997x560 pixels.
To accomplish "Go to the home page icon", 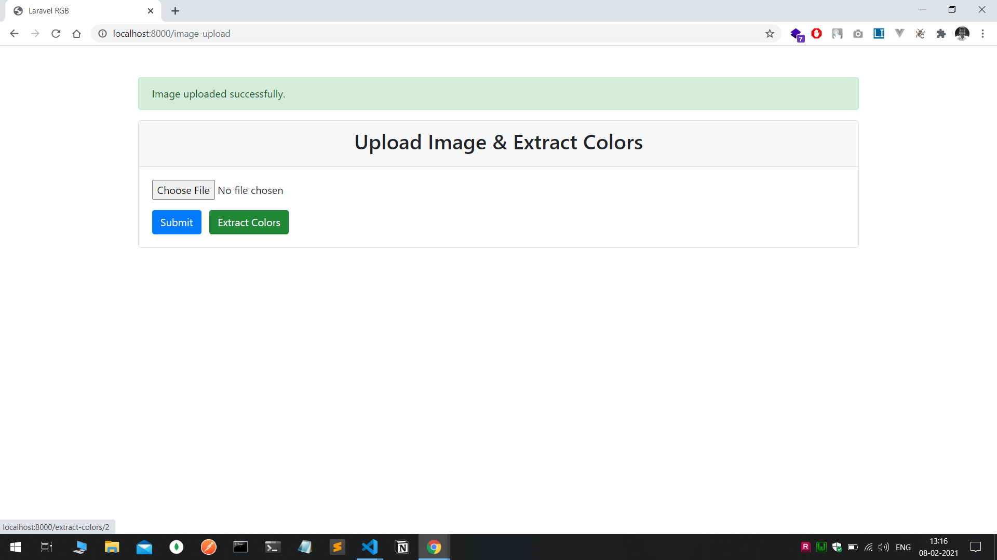I will click(x=77, y=34).
